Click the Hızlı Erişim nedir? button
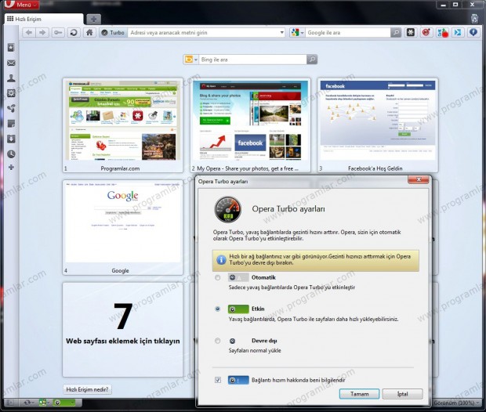This screenshot has height=412, width=486. point(87,389)
